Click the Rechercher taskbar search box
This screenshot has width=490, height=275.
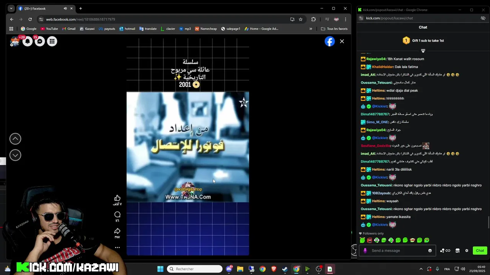click(195, 269)
